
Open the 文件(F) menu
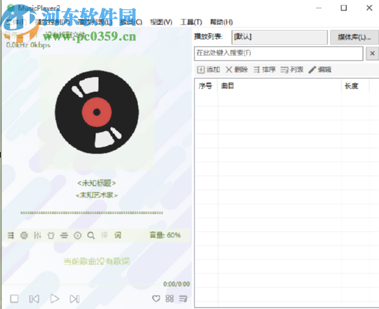pos(16,22)
